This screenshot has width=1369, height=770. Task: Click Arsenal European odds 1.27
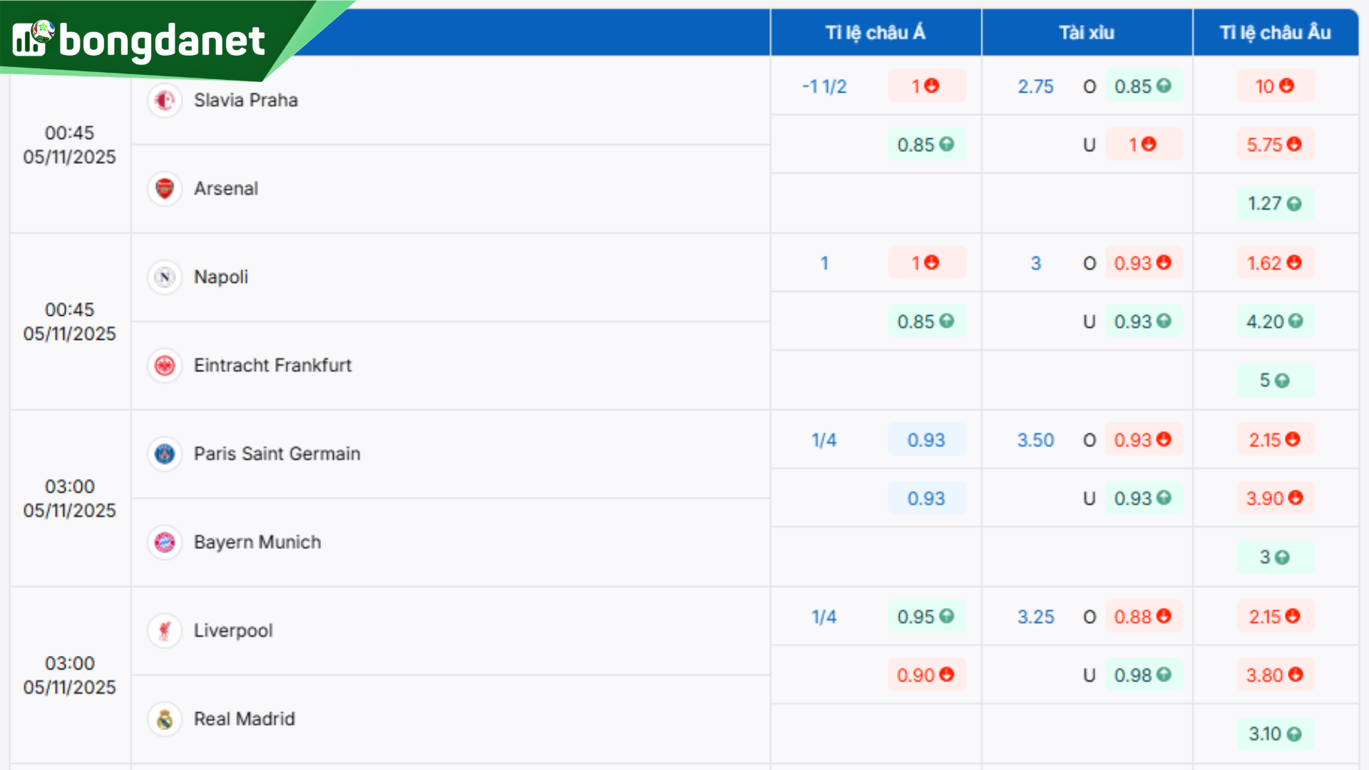[x=1274, y=204]
